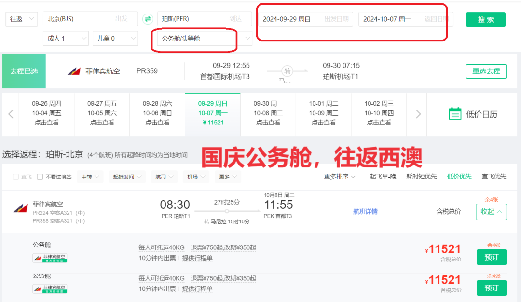Click the Philippine Airlines logo beside PR224
The width and height of the screenshot is (521, 302).
pos(21,208)
